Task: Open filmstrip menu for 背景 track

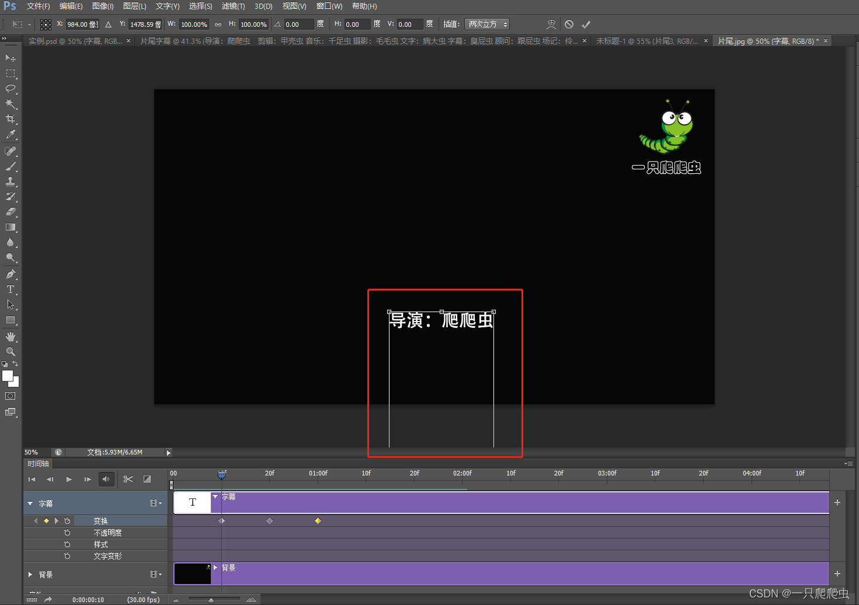Action: pos(155,574)
